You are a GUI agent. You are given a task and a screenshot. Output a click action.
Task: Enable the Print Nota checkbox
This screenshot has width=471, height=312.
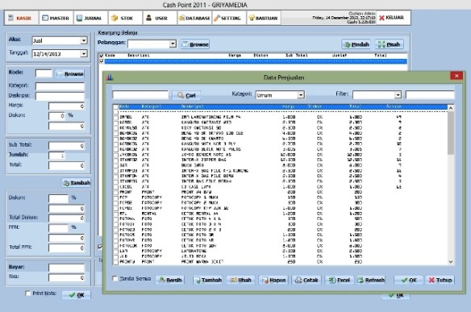pyautogui.click(x=28, y=293)
